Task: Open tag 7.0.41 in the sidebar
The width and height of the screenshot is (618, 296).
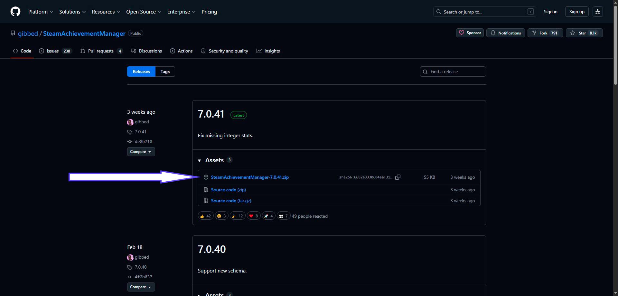Action: pyautogui.click(x=140, y=132)
